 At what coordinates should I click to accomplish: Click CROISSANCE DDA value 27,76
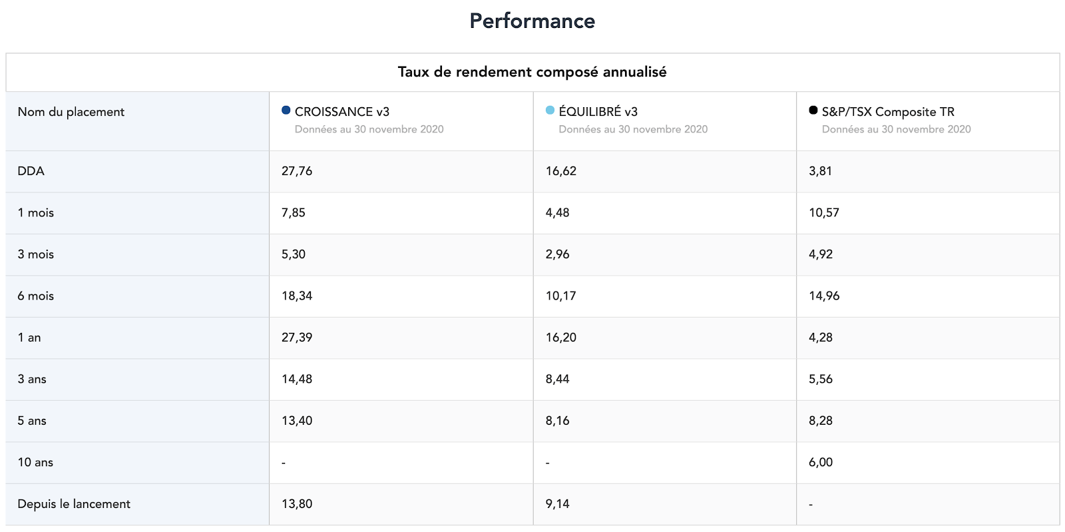(297, 171)
